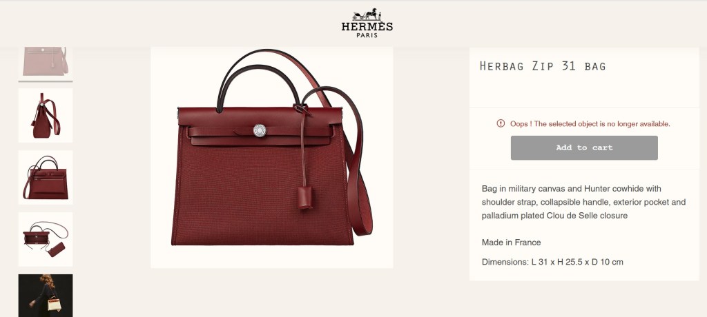Click the PARIS text under the logo
The height and width of the screenshot is (317, 707).
tap(367, 35)
